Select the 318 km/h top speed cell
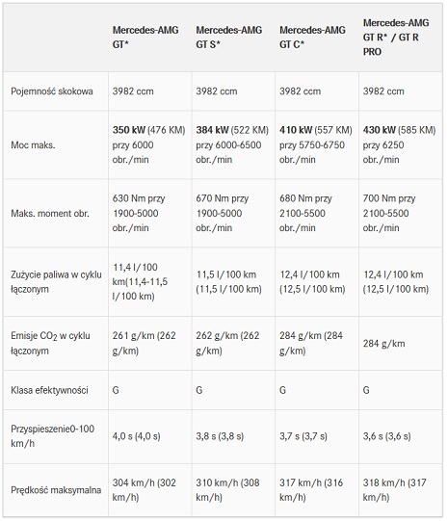 [x=394, y=490]
